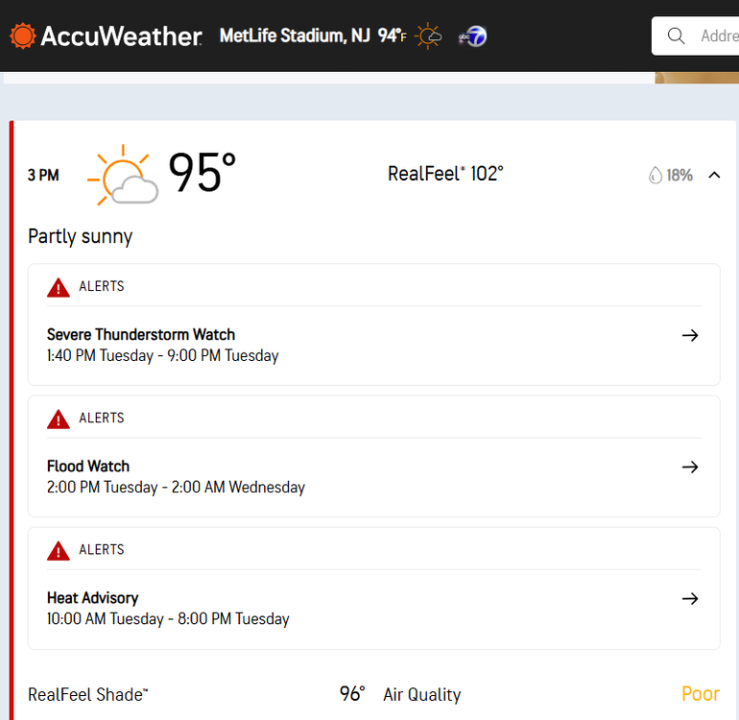Click the Heat Advisory alert warning triangle
739x720 pixels.
pyautogui.click(x=59, y=550)
